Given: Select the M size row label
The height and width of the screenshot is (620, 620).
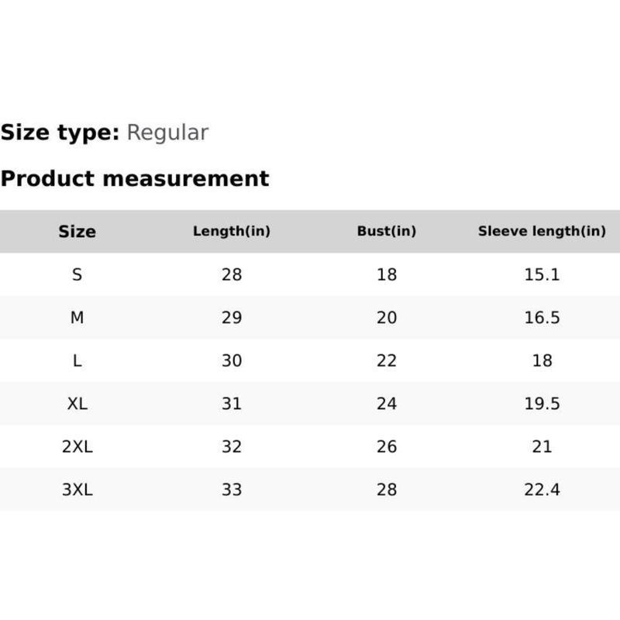Looking at the screenshot, I should 77,318.
